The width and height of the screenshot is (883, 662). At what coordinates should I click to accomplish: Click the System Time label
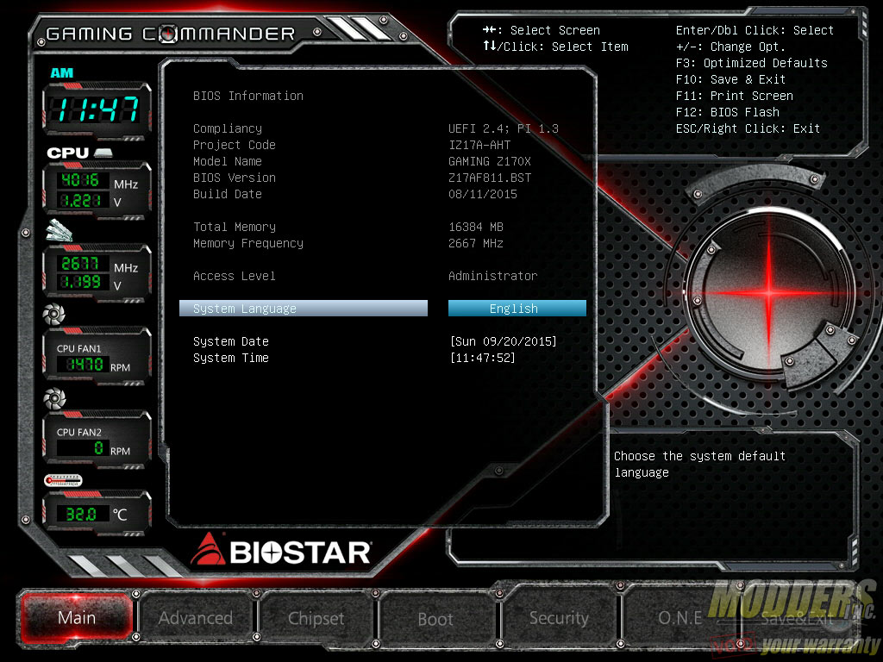point(231,358)
